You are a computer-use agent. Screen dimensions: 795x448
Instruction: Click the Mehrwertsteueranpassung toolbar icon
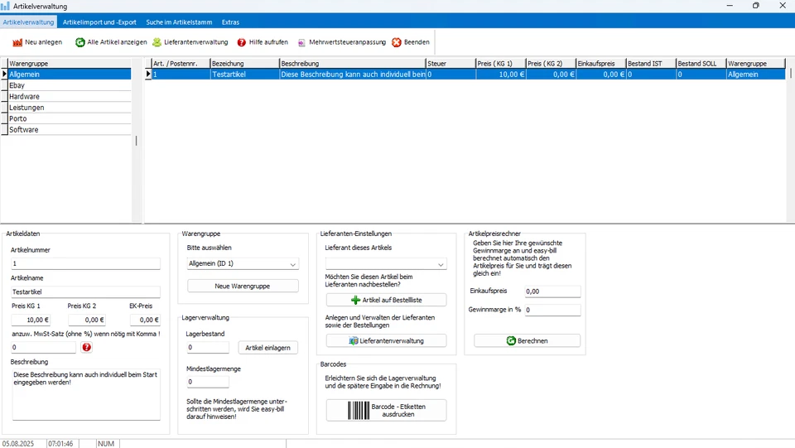click(301, 42)
